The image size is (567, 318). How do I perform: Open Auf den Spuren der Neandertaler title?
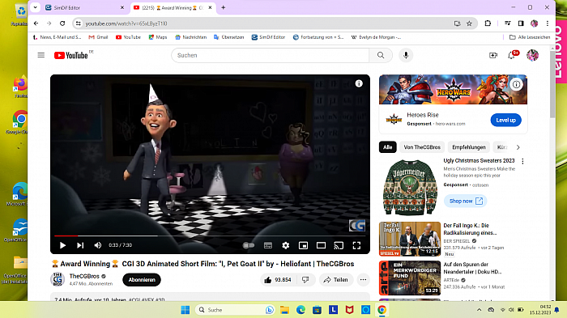[472, 268]
